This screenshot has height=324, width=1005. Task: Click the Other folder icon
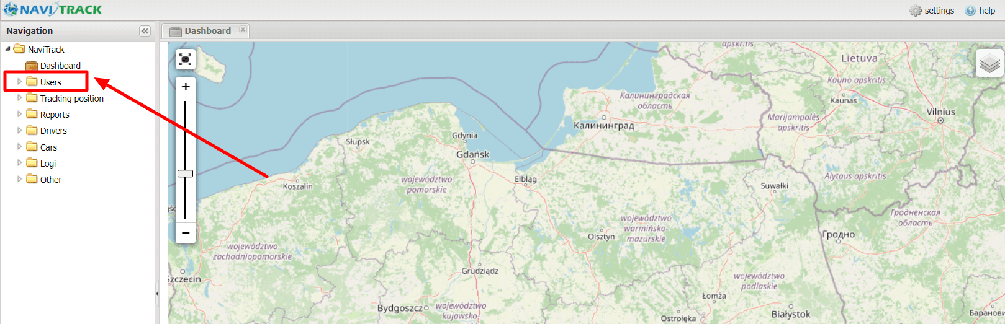(x=32, y=179)
